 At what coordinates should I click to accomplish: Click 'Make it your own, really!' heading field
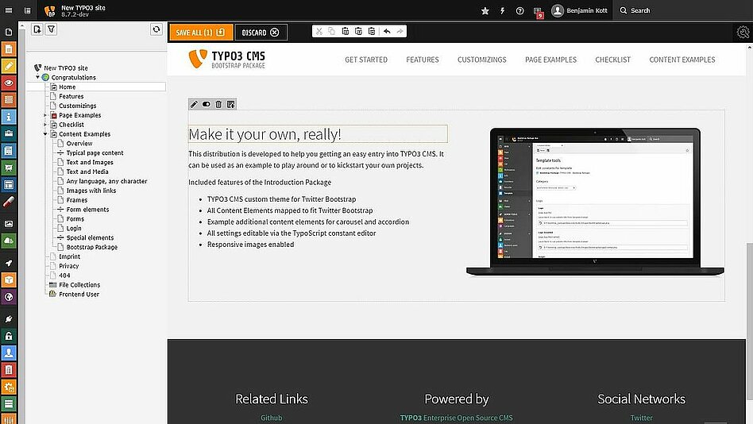[318, 134]
